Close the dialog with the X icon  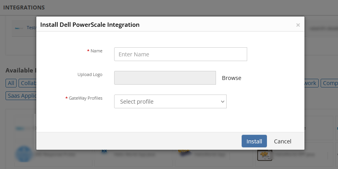click(298, 25)
